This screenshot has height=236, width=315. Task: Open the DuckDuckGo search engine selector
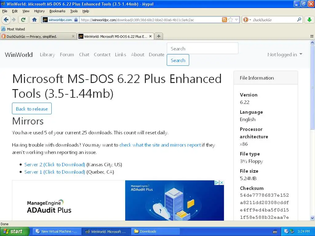click(x=247, y=20)
